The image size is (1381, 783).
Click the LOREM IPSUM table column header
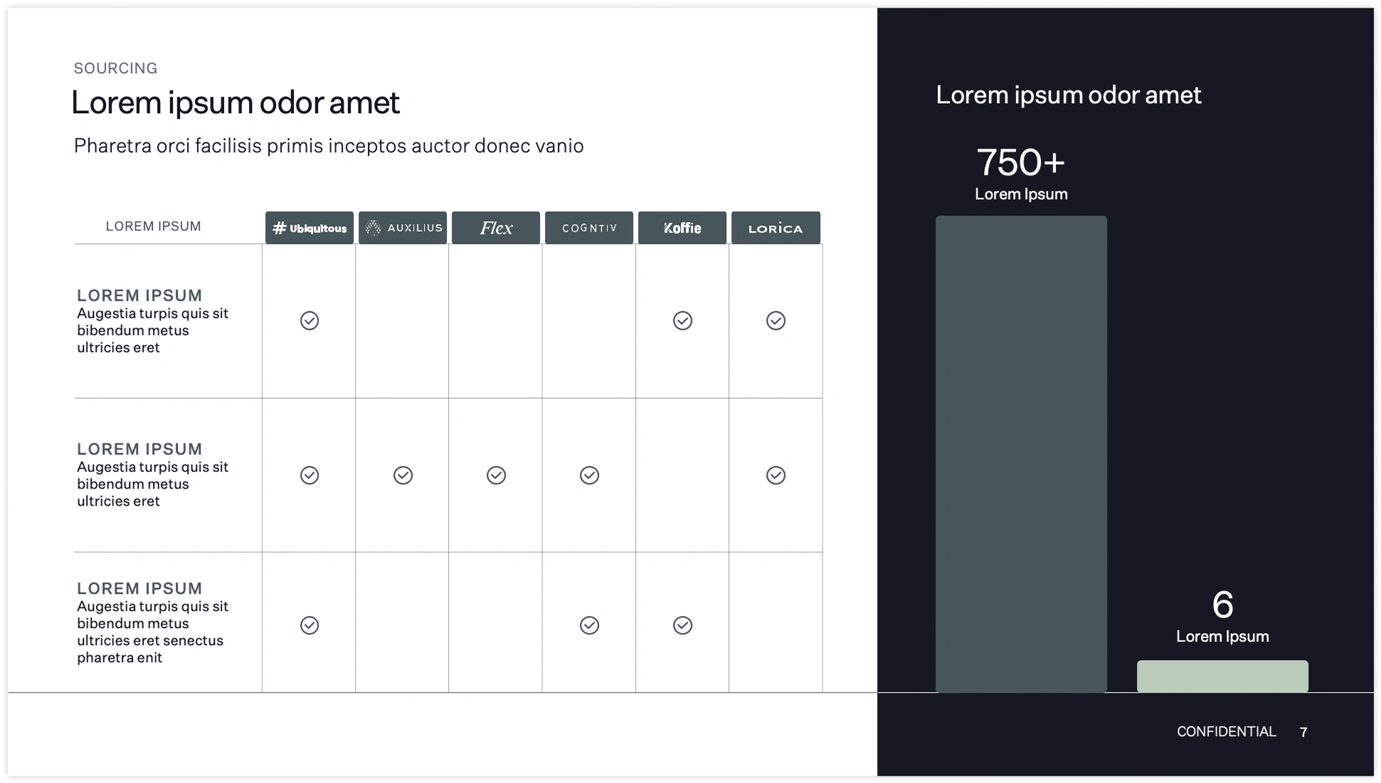(x=153, y=226)
